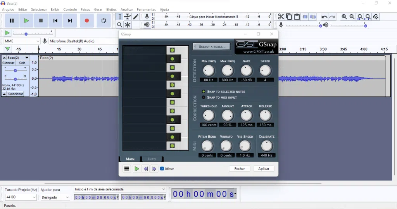Click the recording meter microphone icon

[x=147, y=17]
